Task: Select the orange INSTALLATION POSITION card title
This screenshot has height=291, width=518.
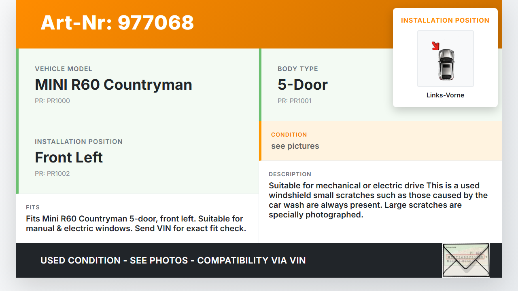Action: pos(445,20)
